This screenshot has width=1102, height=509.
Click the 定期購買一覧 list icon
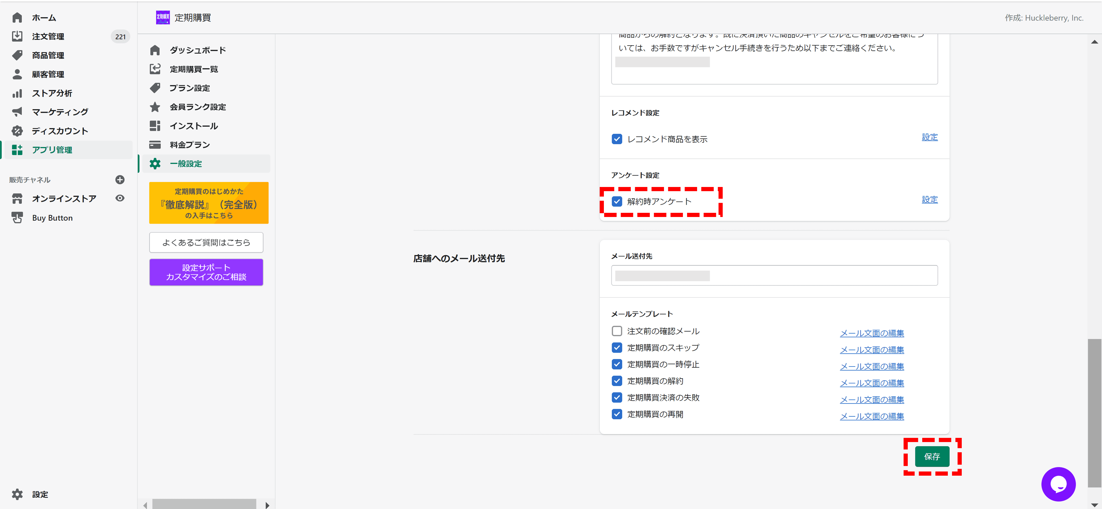pos(155,69)
